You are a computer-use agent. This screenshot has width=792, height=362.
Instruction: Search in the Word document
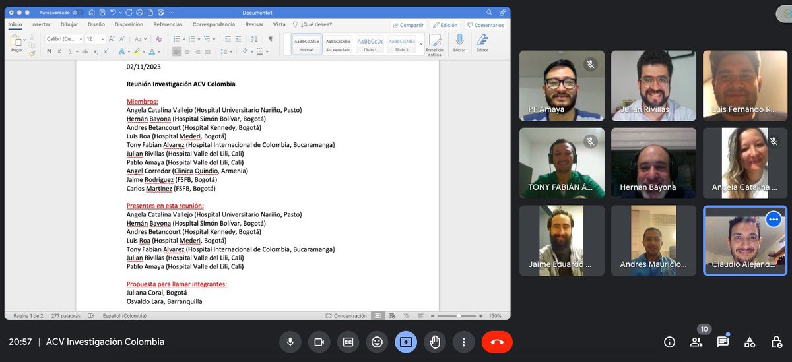pyautogui.click(x=489, y=12)
